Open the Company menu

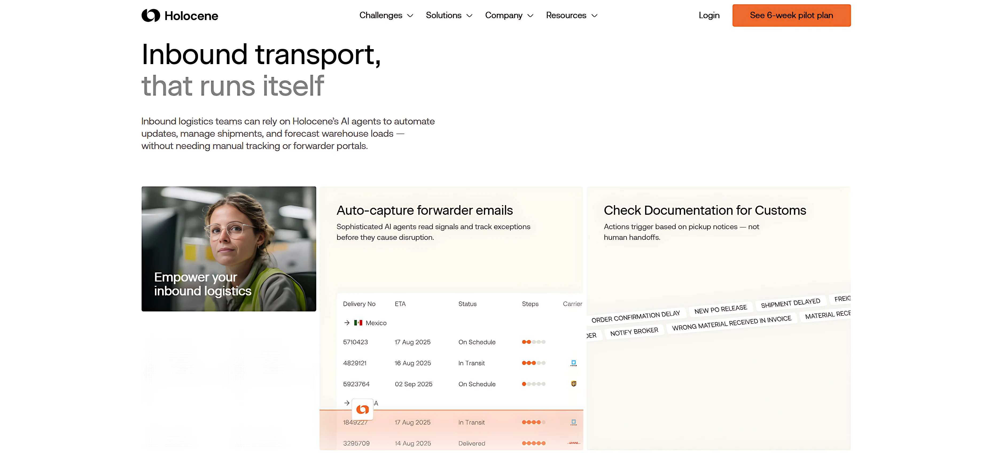tap(504, 15)
